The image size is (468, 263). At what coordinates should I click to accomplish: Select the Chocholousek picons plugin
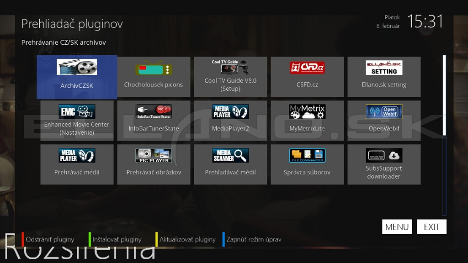click(154, 77)
